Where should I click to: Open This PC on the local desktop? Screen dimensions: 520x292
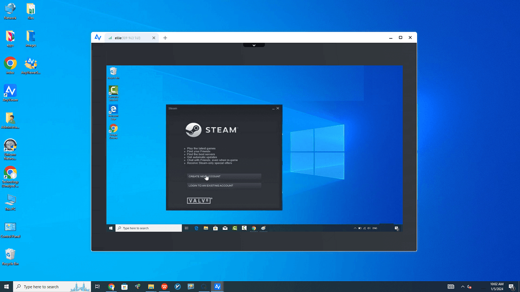pyautogui.click(x=10, y=201)
